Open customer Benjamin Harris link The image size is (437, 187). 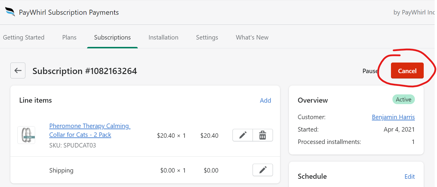coord(393,117)
